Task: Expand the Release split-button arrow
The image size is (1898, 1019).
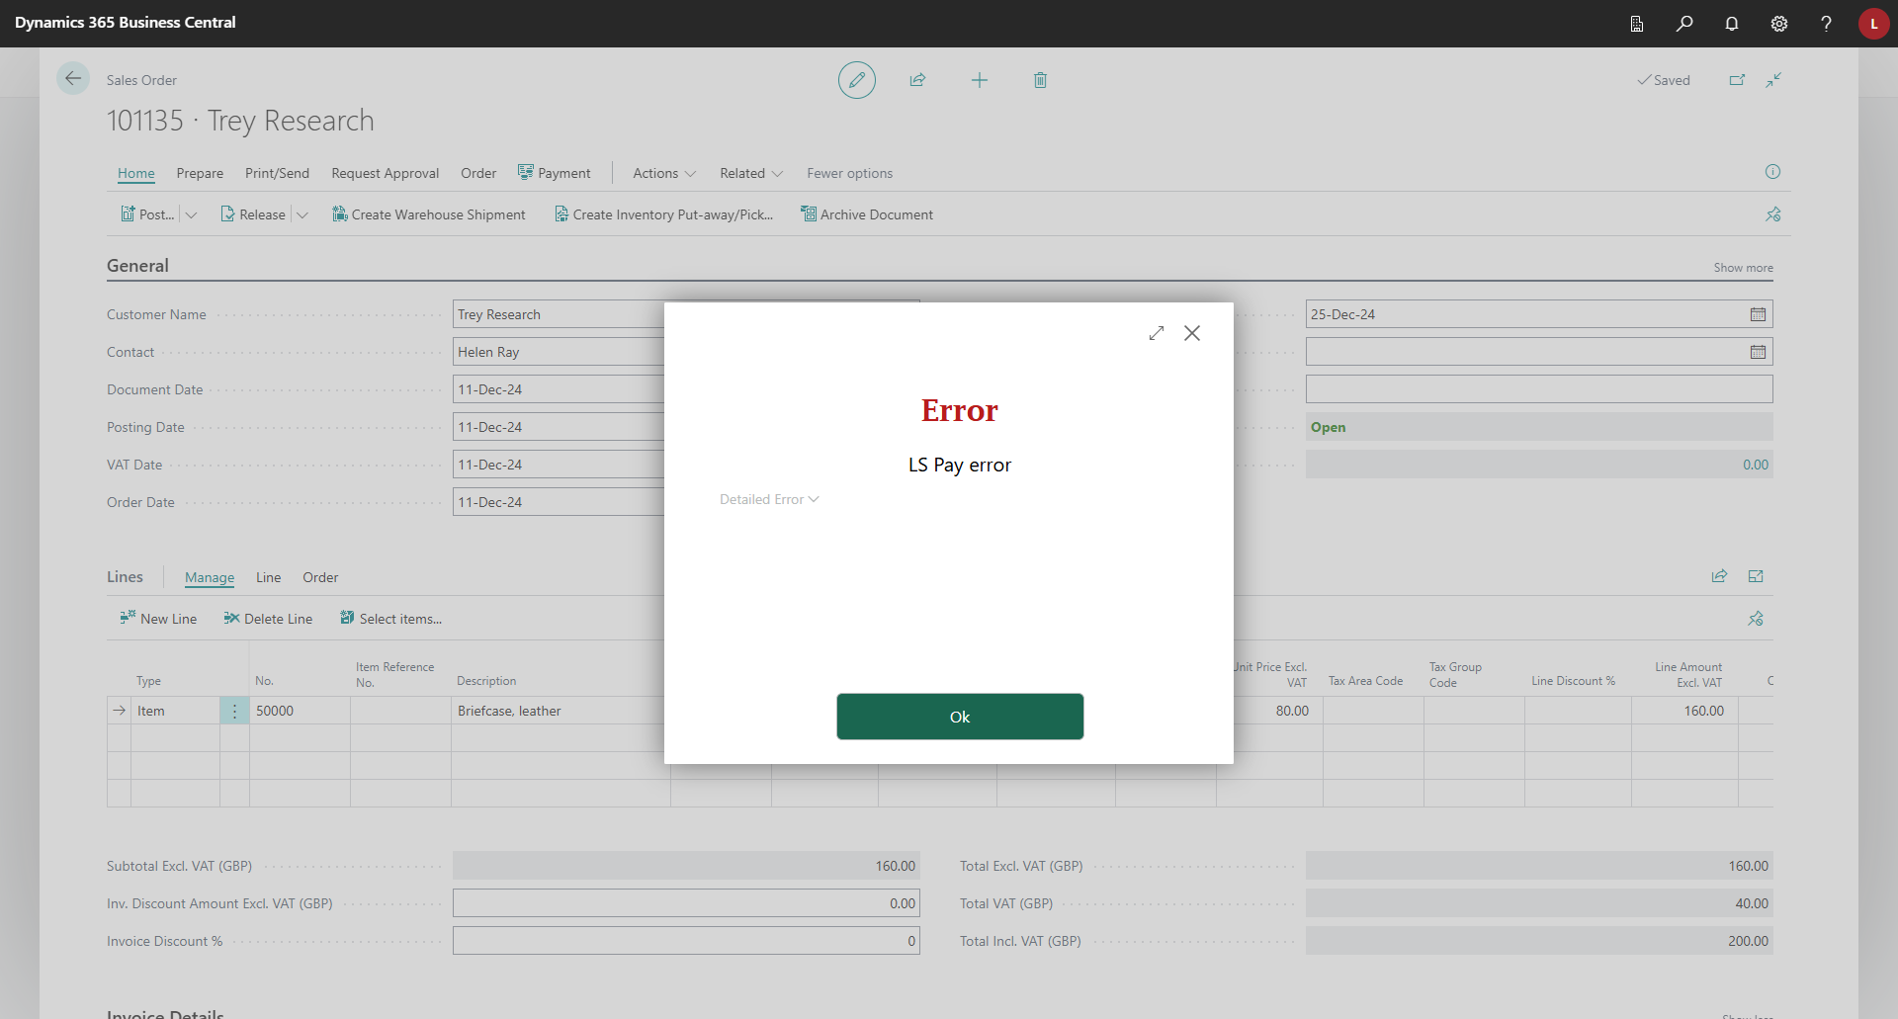Action: (302, 214)
